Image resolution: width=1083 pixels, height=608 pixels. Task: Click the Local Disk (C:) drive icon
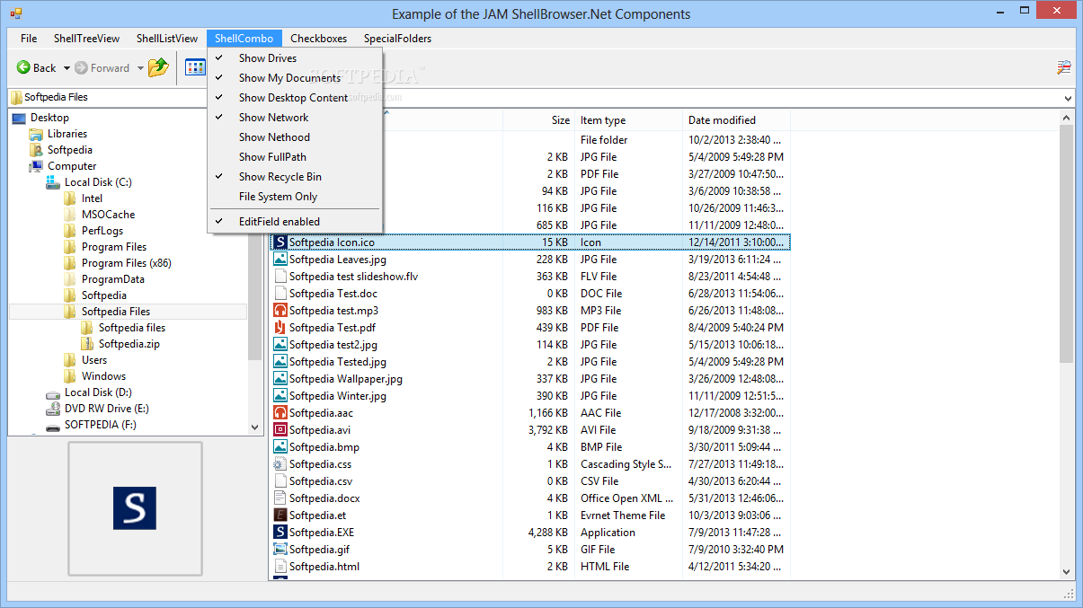pos(53,182)
